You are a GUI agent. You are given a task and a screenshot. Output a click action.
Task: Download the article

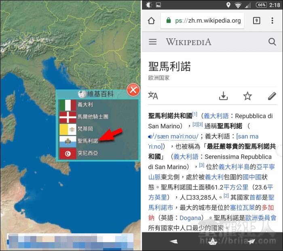pos(224,96)
